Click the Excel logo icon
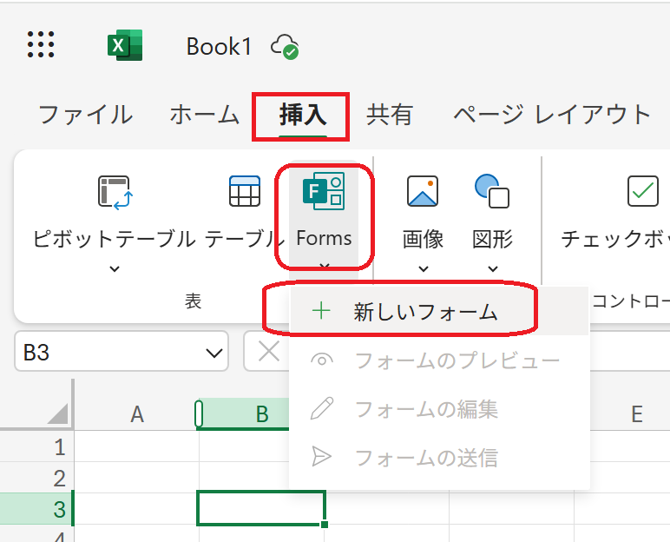Image resolution: width=670 pixels, height=542 pixels. 125,45
